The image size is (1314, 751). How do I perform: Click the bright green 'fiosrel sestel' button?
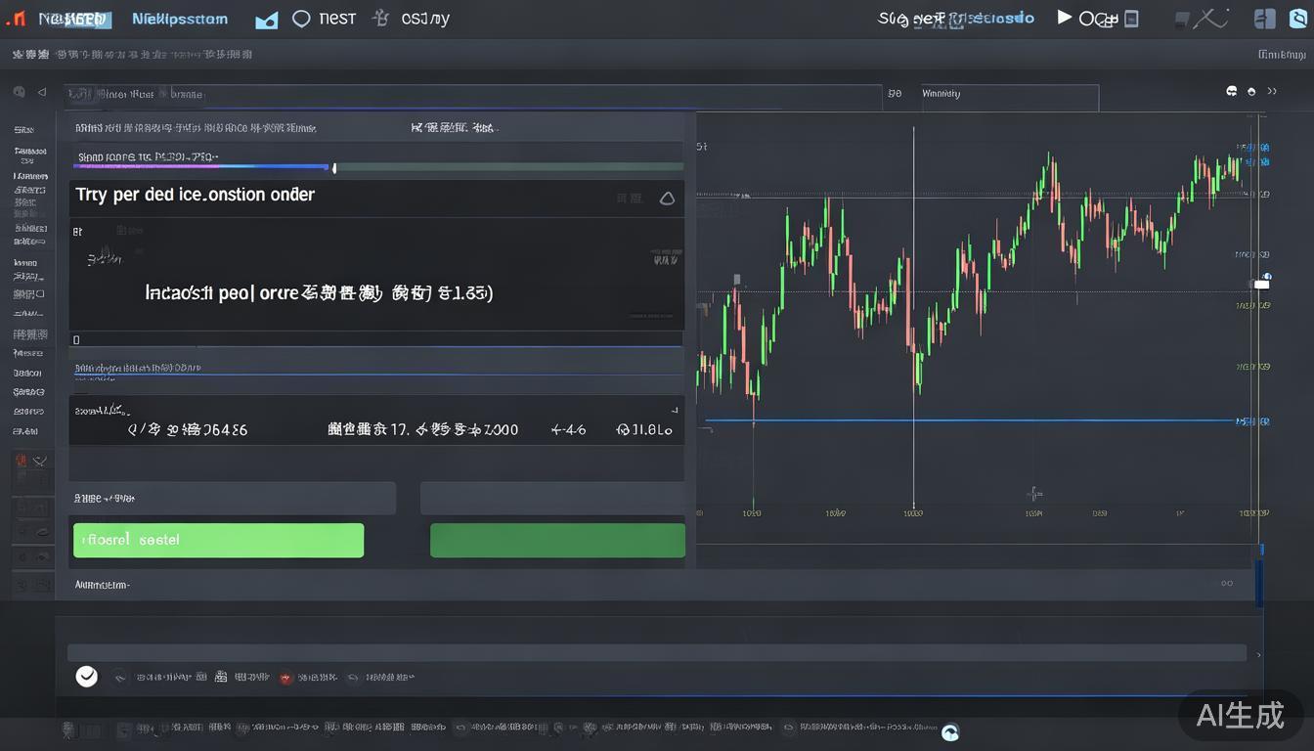coord(218,540)
